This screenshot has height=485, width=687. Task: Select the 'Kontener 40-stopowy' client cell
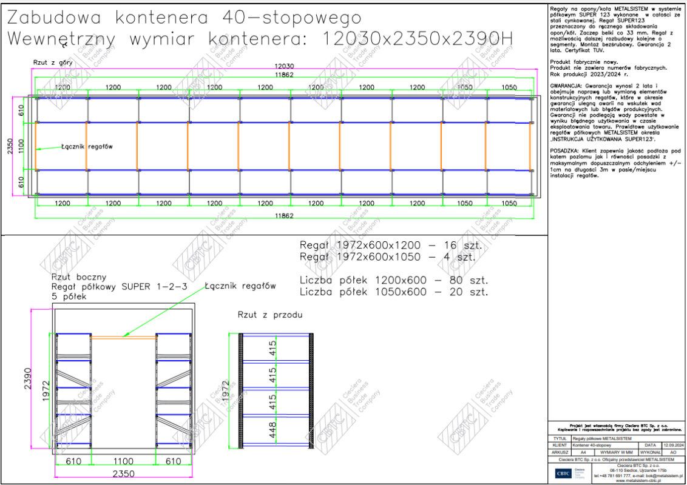[593, 445]
